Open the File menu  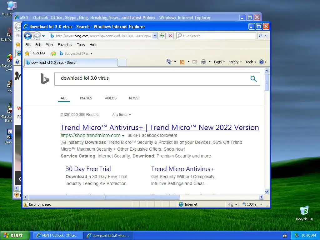click(28, 45)
